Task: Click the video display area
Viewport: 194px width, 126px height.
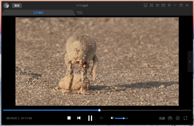Action: coord(97,62)
